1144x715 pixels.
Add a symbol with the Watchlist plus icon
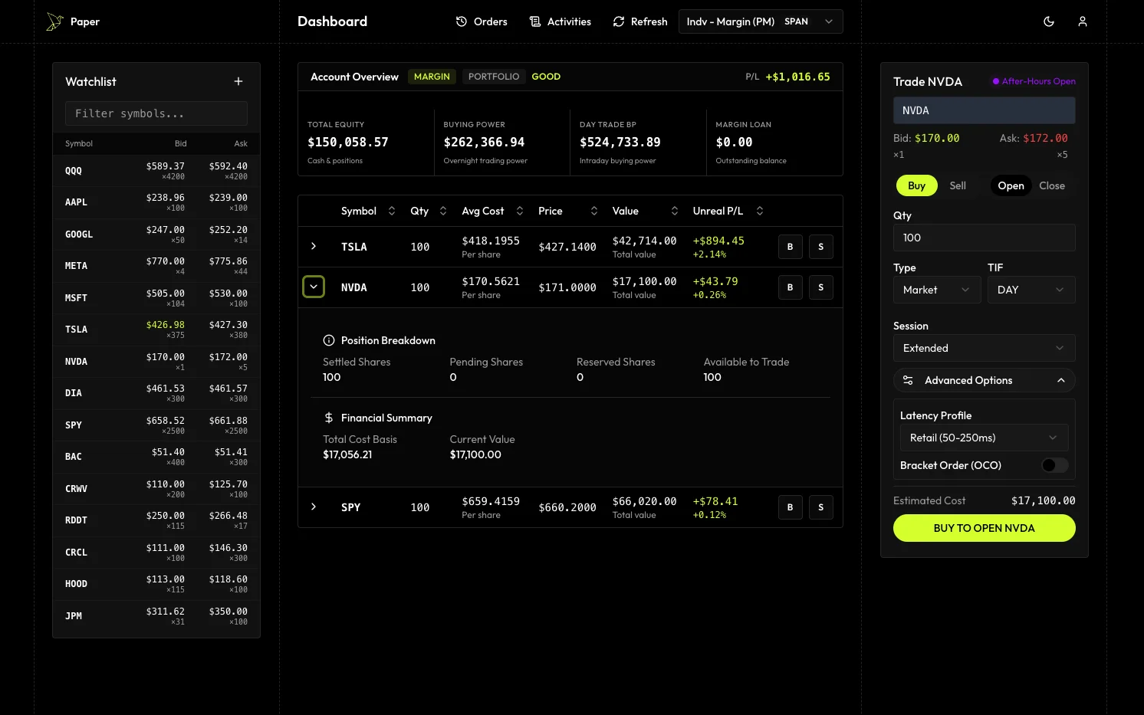pos(238,81)
